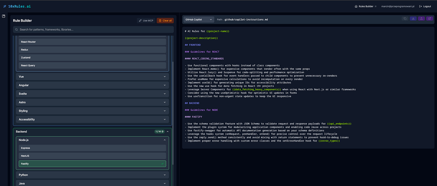This screenshot has height=186, width=437.
Task: Click the Rule Builder panel title
Action: click(23, 21)
